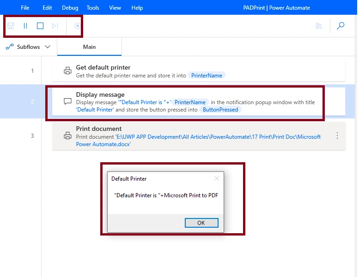The height and width of the screenshot is (277, 359).
Task: Click dialog text 'Microsoft Print to PDF'
Action: 191,195
